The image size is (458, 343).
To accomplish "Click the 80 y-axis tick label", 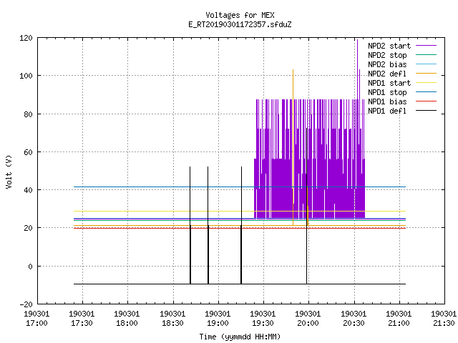I will [x=29, y=114].
